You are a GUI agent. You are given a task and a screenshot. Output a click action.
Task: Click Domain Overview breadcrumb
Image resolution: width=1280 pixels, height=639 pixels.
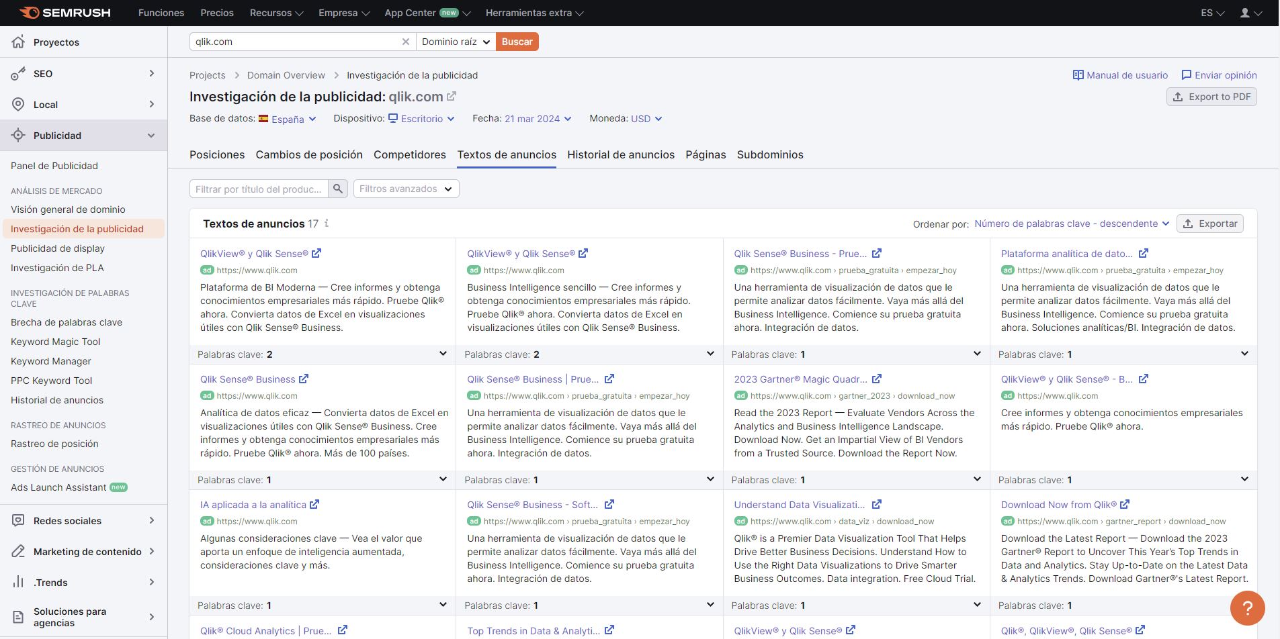[286, 75]
